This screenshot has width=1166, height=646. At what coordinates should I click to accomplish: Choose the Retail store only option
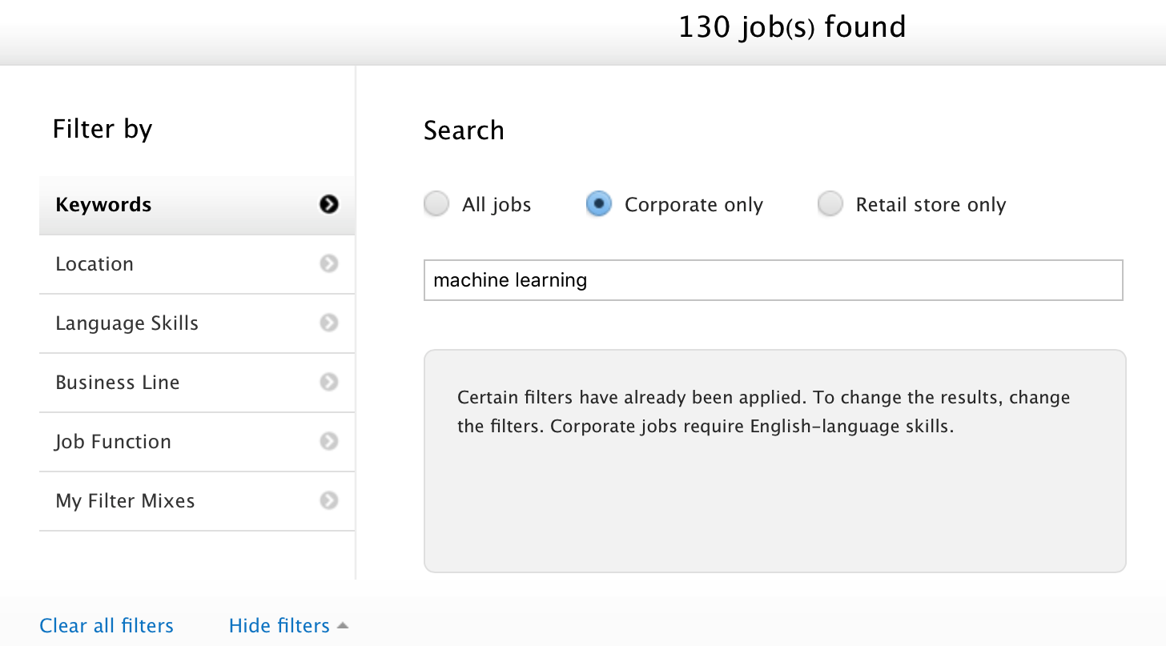tap(830, 205)
